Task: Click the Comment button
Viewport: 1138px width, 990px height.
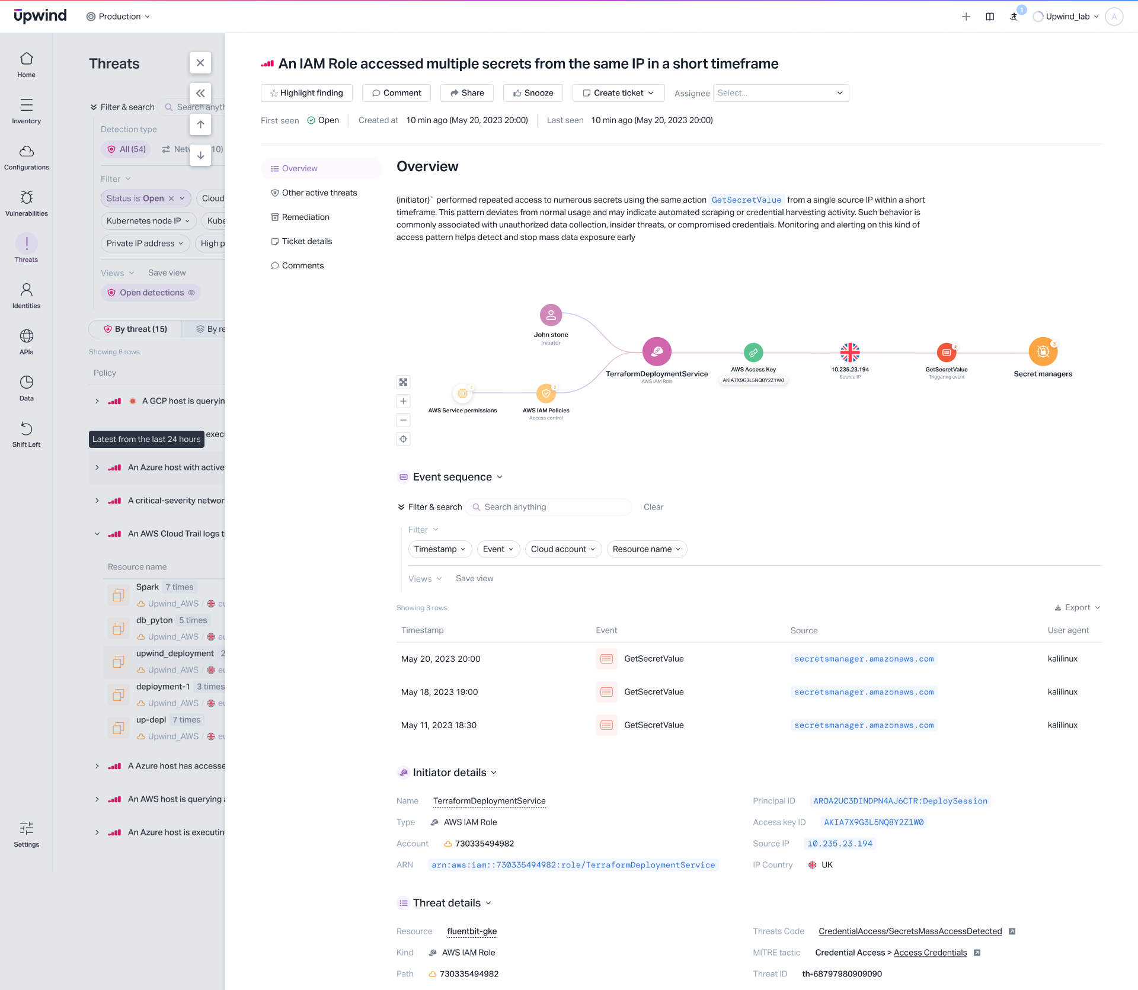Action: point(397,93)
